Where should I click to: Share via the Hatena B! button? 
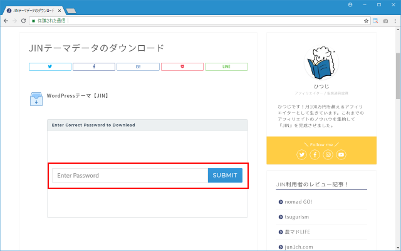click(x=138, y=67)
